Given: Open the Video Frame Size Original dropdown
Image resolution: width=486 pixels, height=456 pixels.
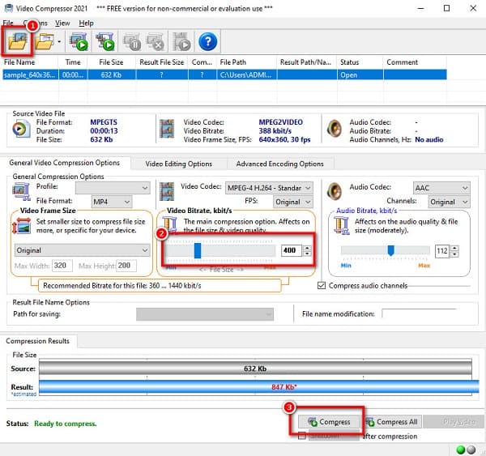Looking at the screenshot, I should [x=82, y=250].
